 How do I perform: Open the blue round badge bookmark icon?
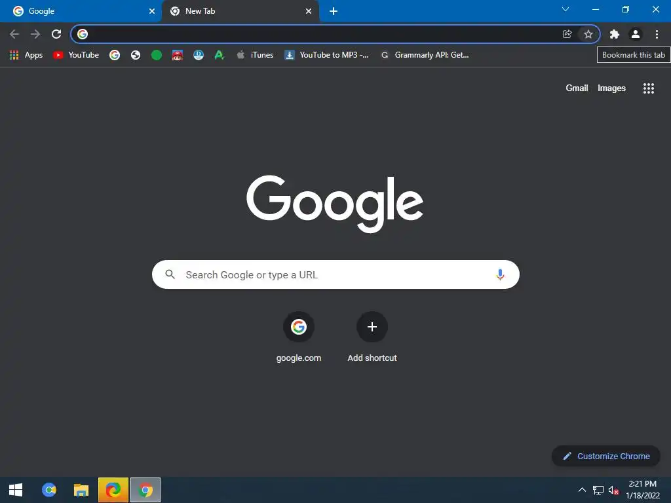click(x=199, y=55)
